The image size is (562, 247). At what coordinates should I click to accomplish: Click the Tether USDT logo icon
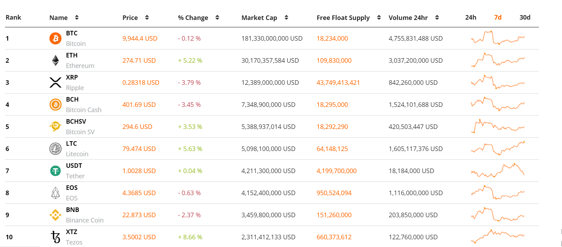point(55,171)
